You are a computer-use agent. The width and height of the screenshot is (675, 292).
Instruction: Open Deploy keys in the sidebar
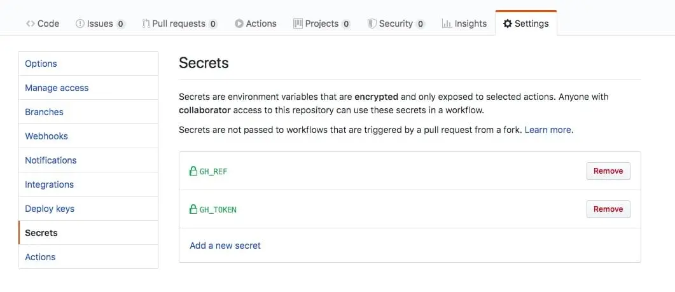pos(50,209)
